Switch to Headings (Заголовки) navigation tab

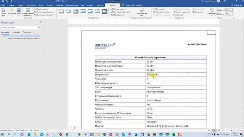(x=5, y=32)
